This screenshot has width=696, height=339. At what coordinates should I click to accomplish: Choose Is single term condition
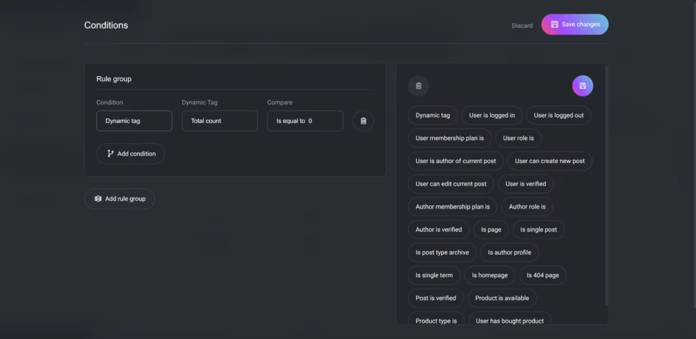click(x=434, y=275)
